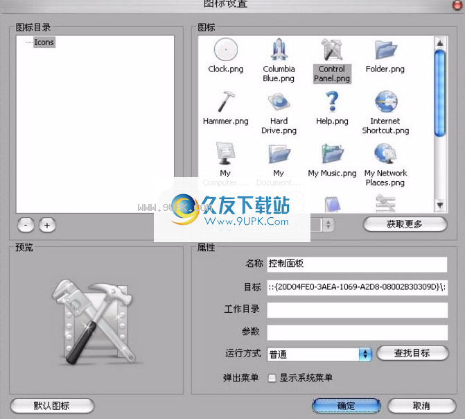Click the blue scrollbar thumb

click(440, 94)
